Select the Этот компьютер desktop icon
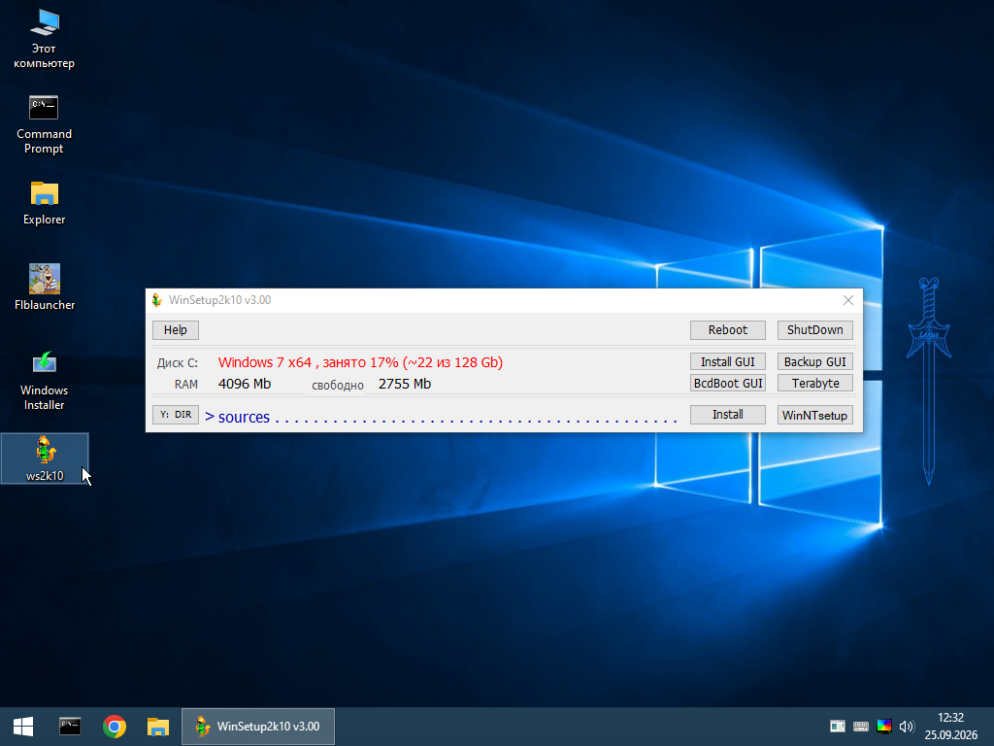This screenshot has width=994, height=746. point(44,39)
